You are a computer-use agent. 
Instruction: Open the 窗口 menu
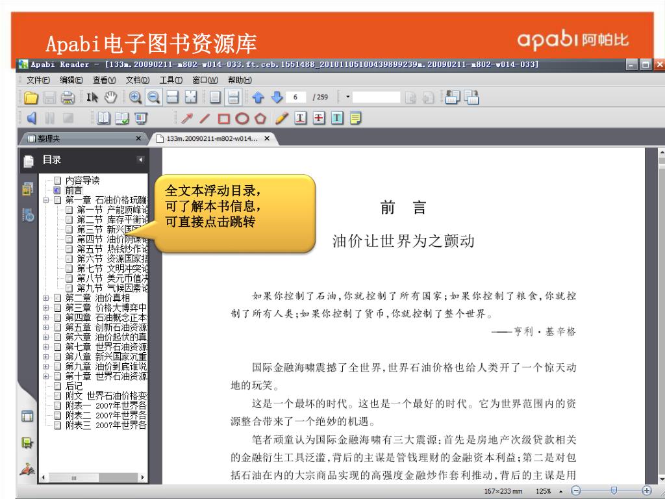(205, 80)
